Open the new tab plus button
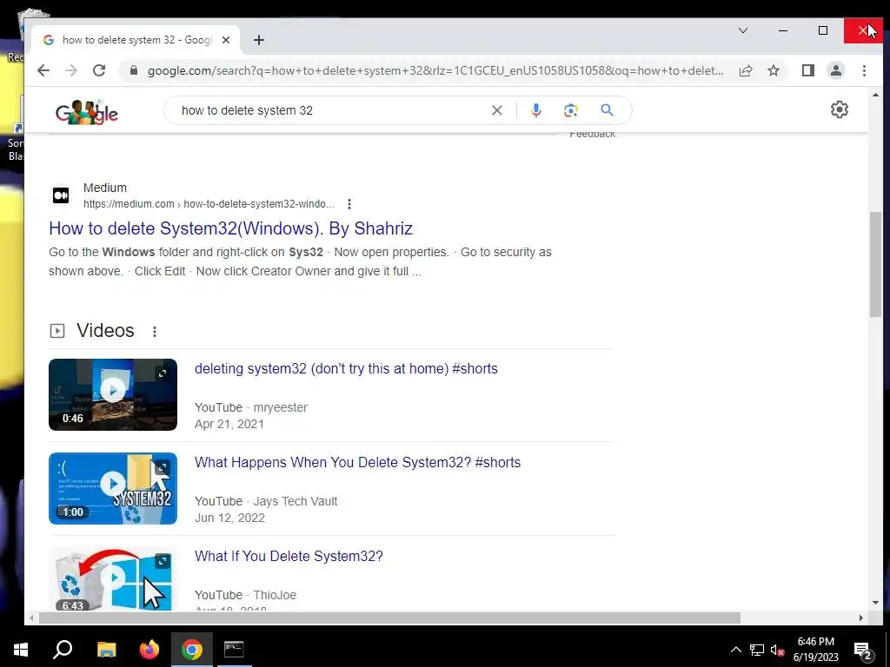The width and height of the screenshot is (890, 667). pos(259,40)
